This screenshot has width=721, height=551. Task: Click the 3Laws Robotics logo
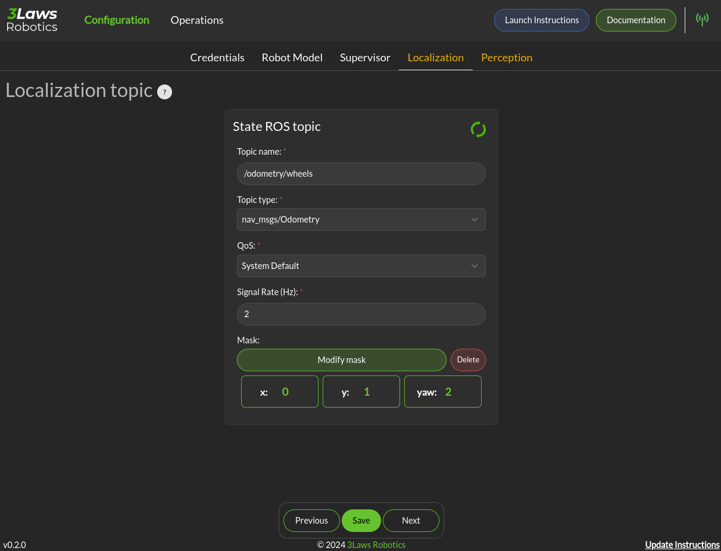(32, 20)
